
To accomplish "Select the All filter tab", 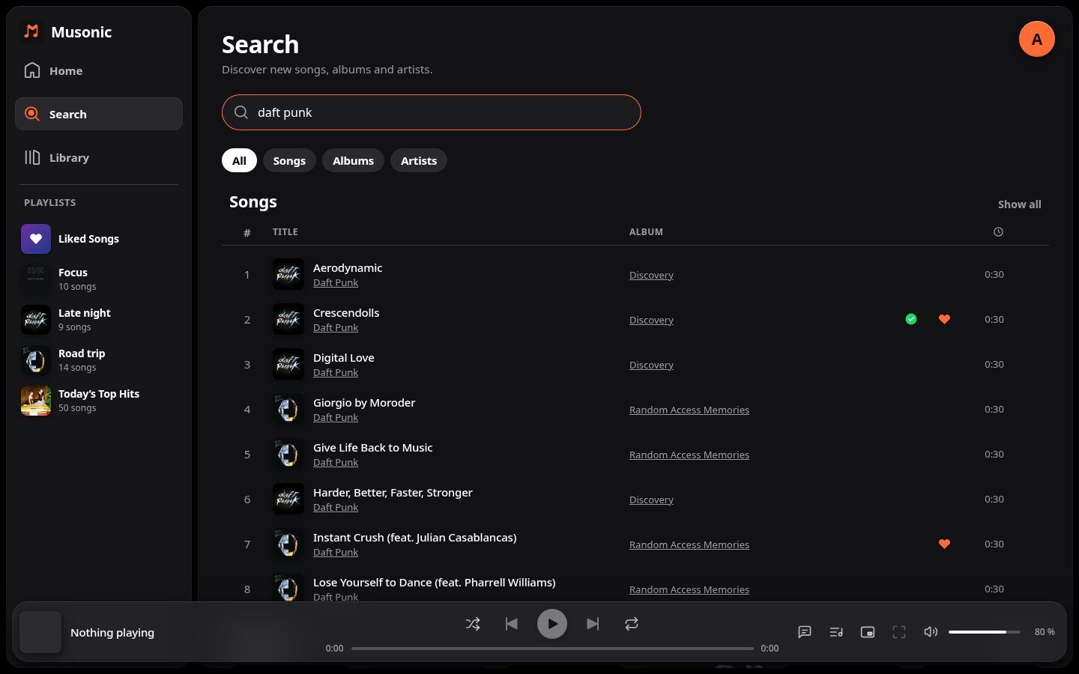I will coord(239,160).
